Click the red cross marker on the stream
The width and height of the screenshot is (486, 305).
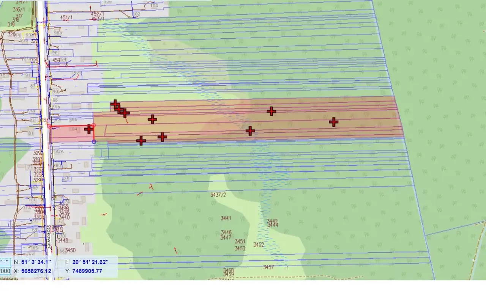coord(250,131)
